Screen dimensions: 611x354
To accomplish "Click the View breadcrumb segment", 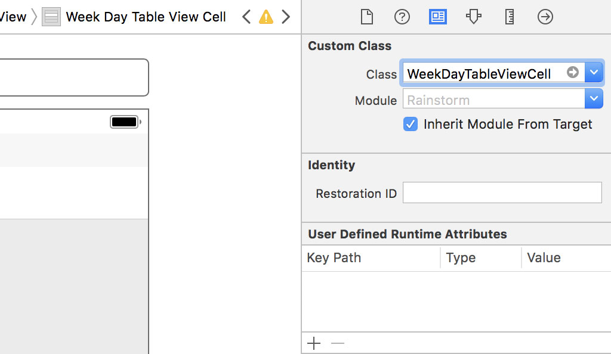I will click(12, 17).
